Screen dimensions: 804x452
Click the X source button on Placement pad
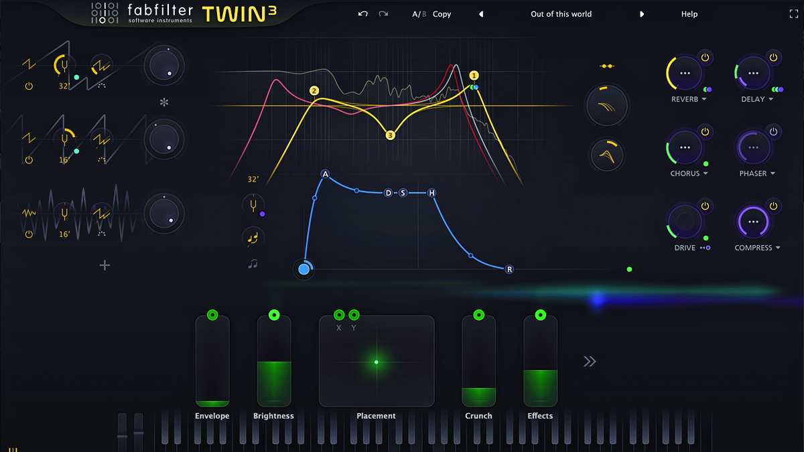[x=339, y=315]
